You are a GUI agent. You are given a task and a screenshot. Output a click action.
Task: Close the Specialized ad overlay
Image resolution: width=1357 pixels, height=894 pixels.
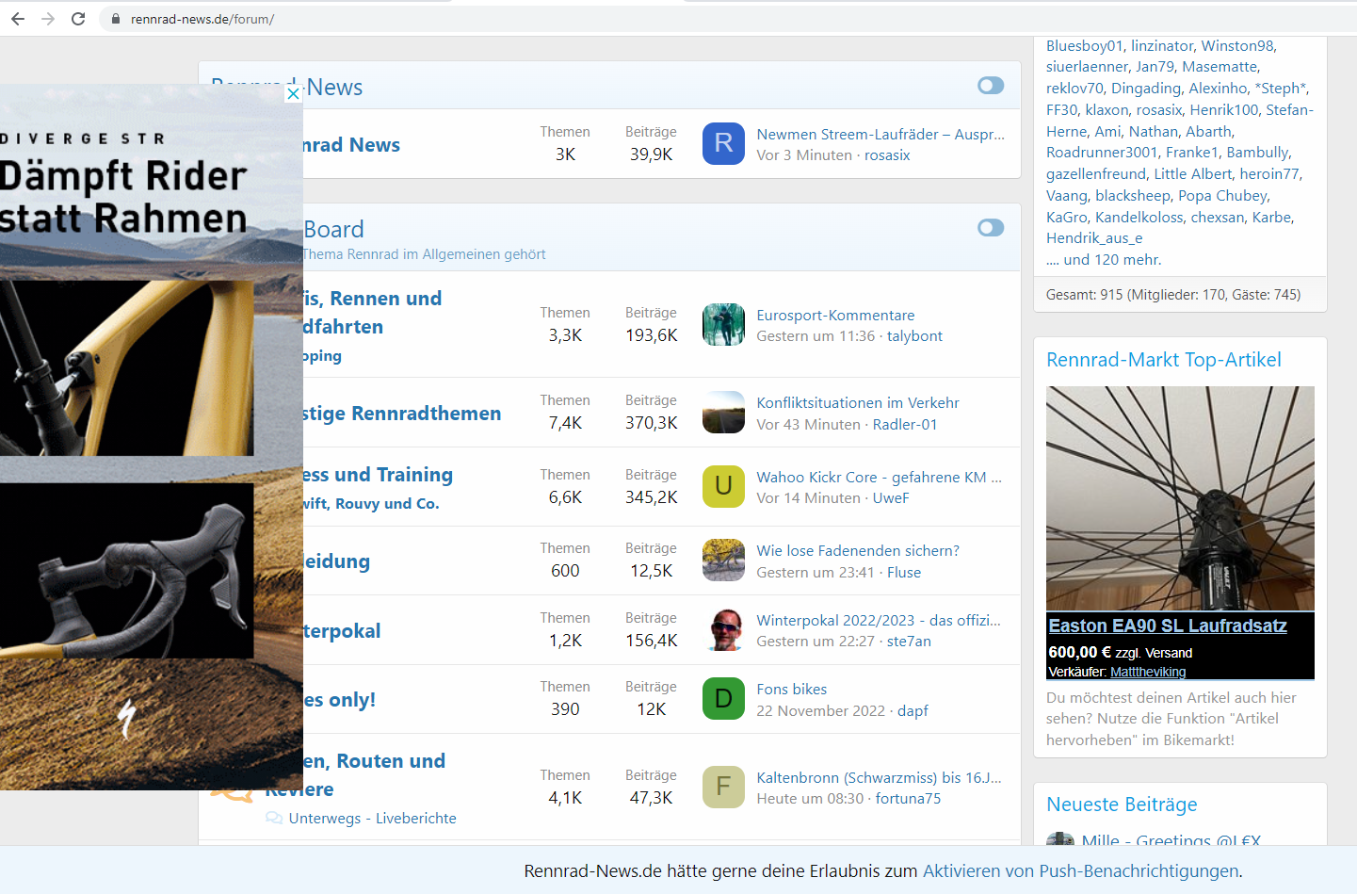pos(293,92)
